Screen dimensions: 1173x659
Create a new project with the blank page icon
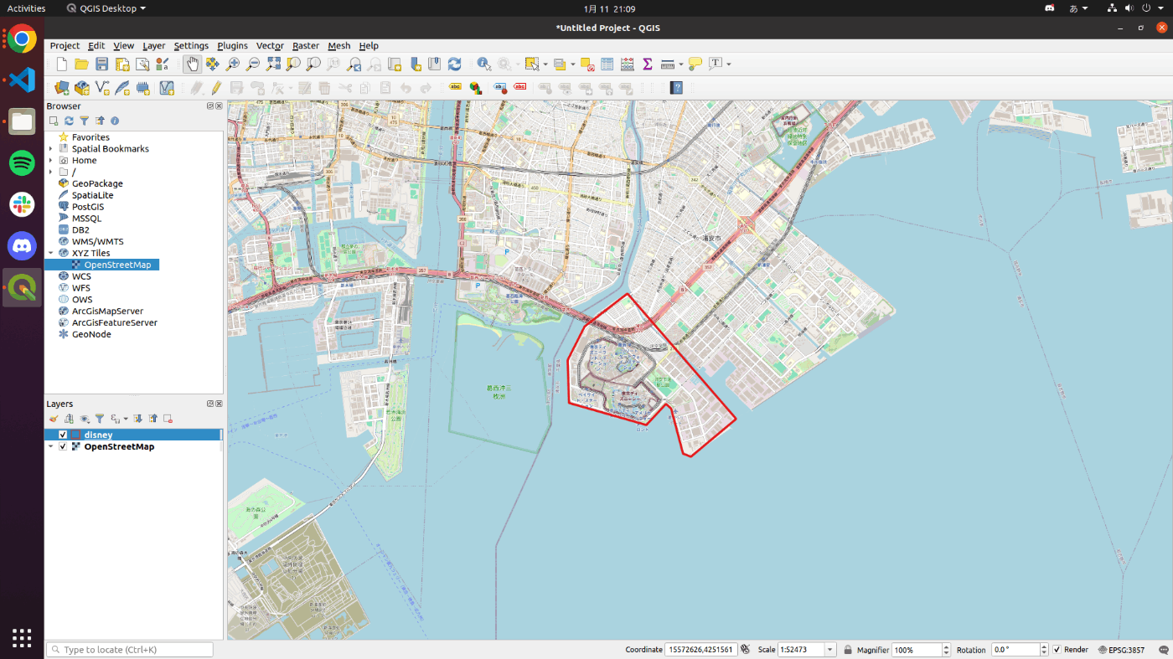(x=62, y=64)
